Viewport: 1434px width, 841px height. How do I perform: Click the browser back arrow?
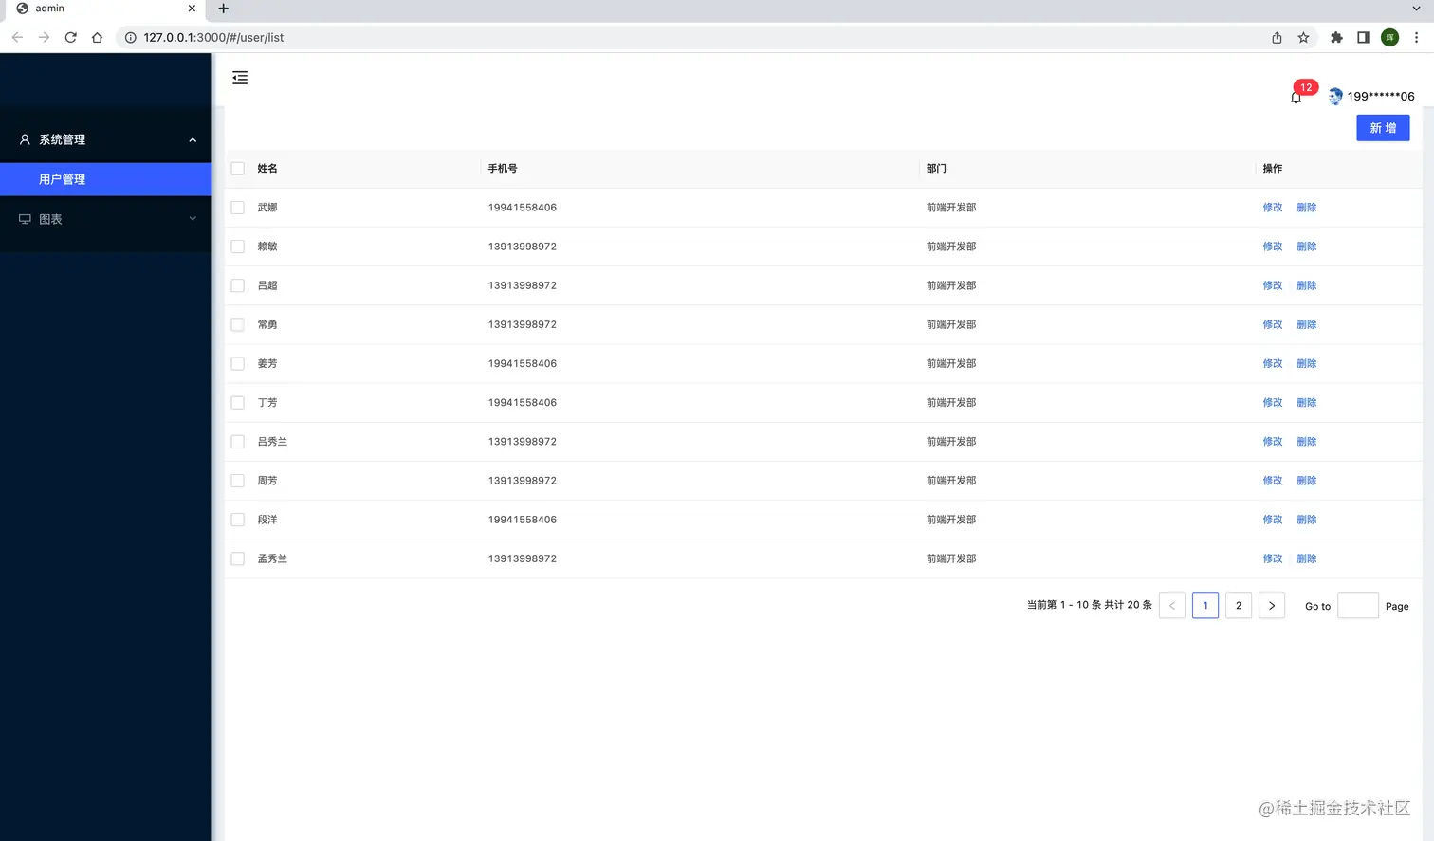17,37
